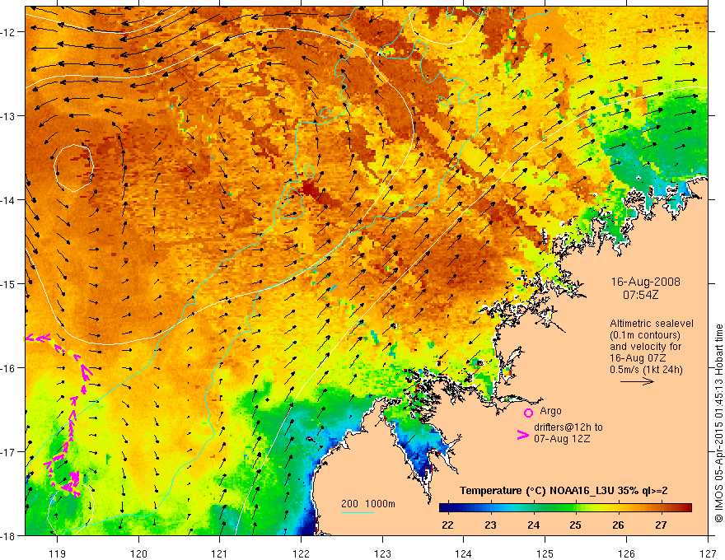This screenshot has height=560, width=725.
Task: Click the colorbar tick label 25
Action: (x=576, y=525)
